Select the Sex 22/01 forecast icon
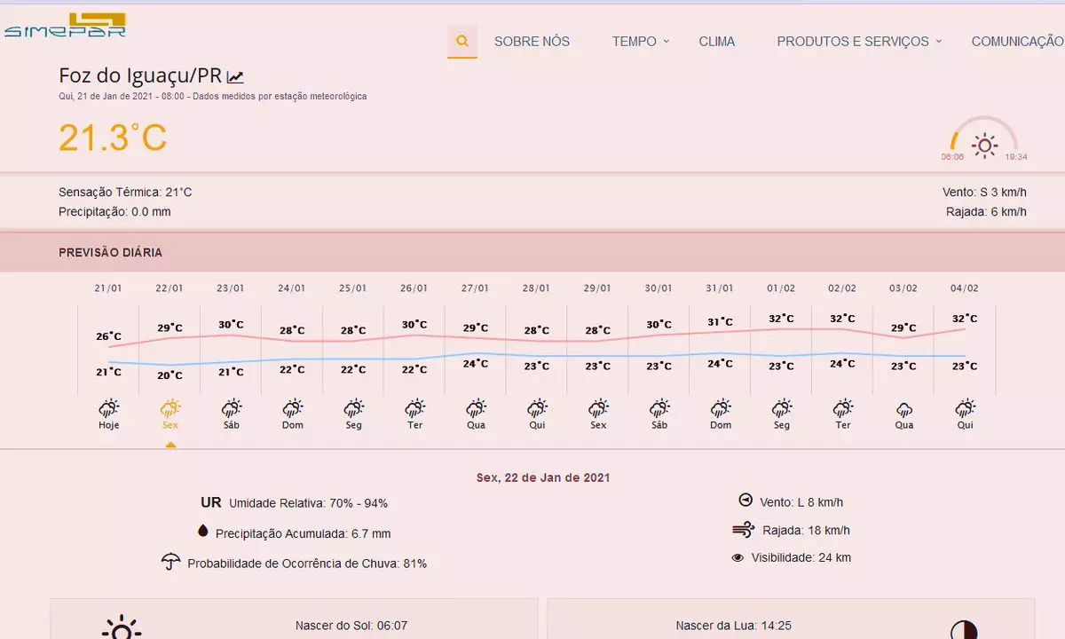Image resolution: width=1065 pixels, height=639 pixels. pyautogui.click(x=170, y=408)
